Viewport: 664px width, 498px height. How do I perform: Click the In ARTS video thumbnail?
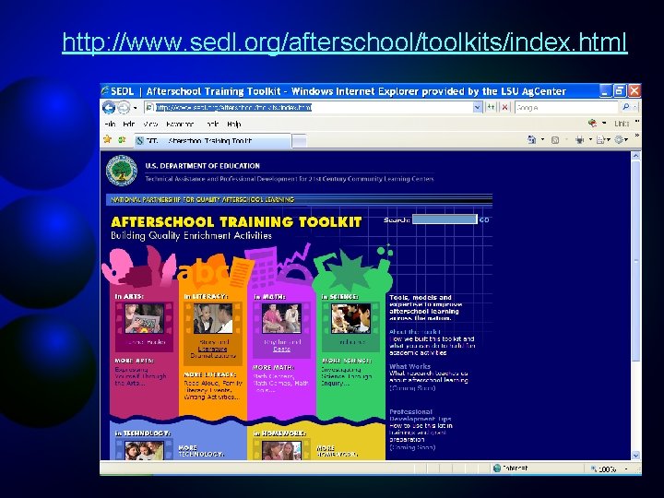click(x=144, y=318)
